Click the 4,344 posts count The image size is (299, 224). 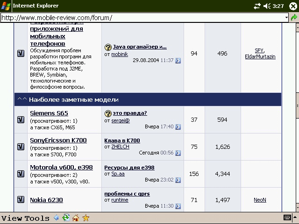222,174
